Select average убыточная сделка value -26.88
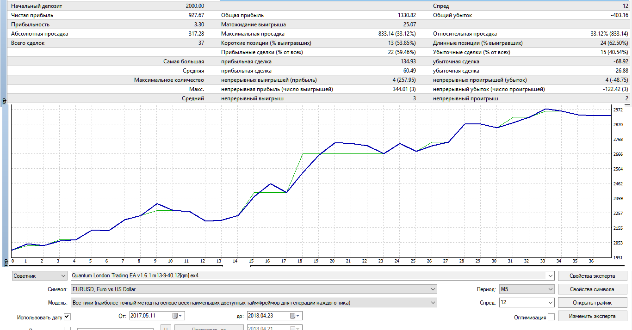Image resolution: width=632 pixels, height=330 pixels. (621, 71)
